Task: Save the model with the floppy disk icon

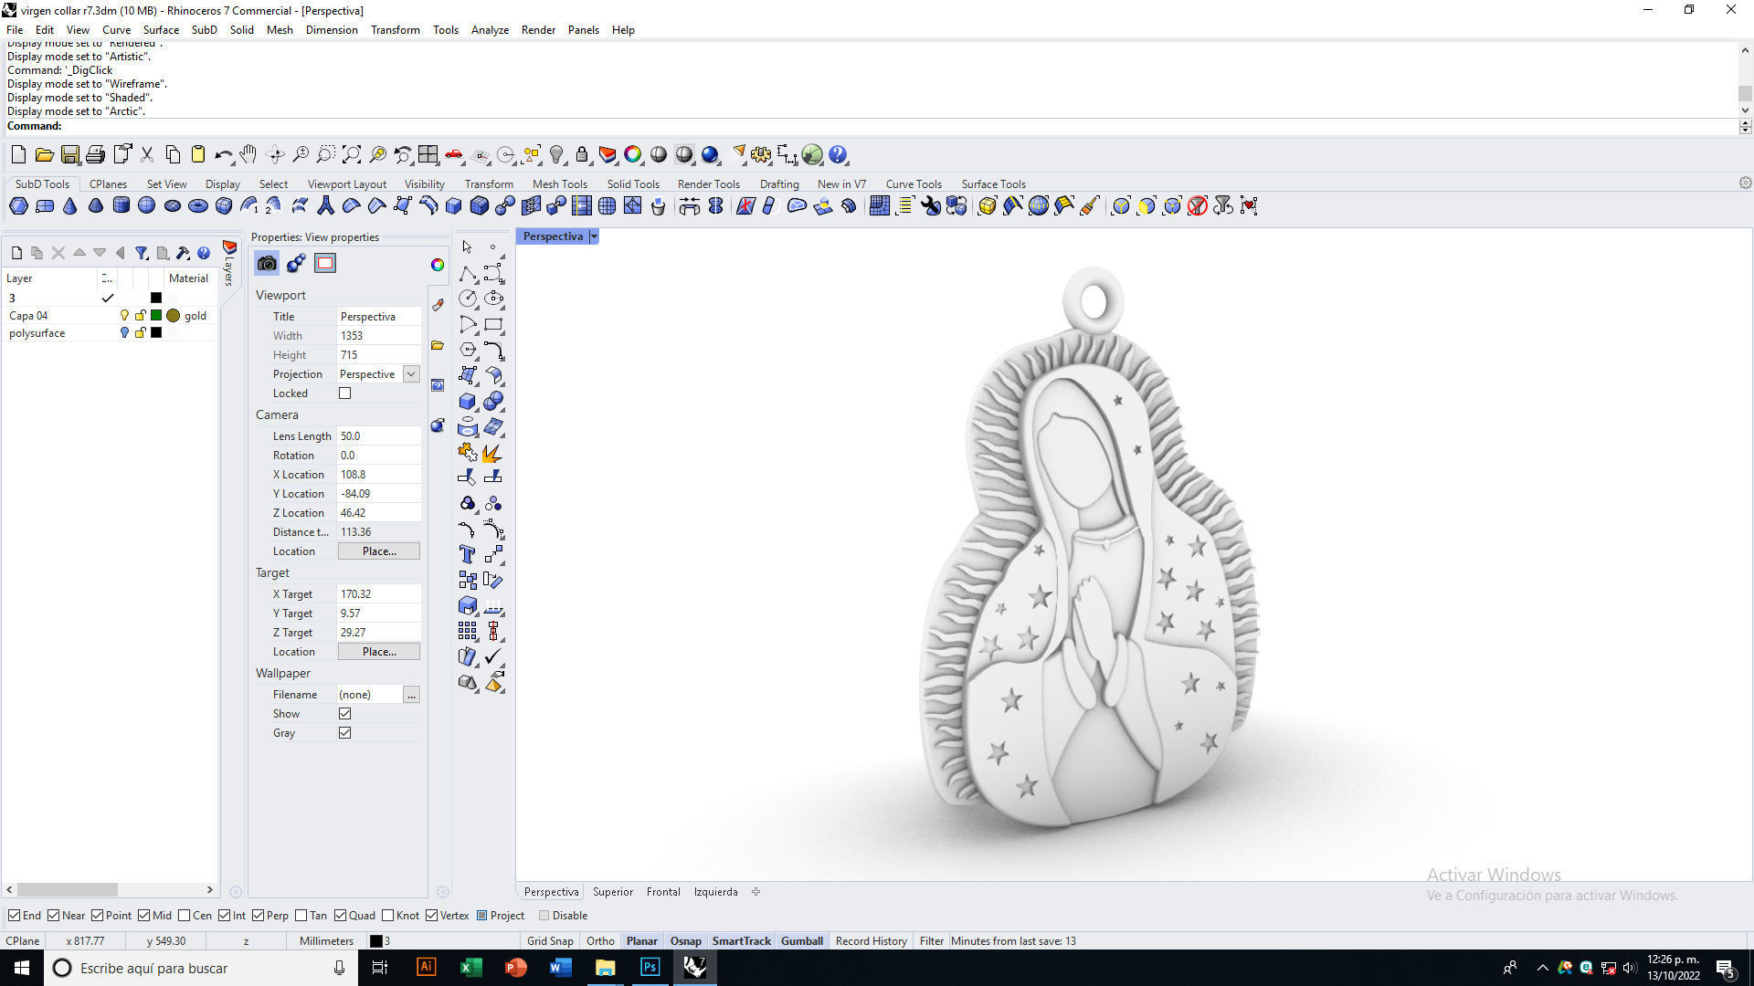Action: pyautogui.click(x=69, y=155)
